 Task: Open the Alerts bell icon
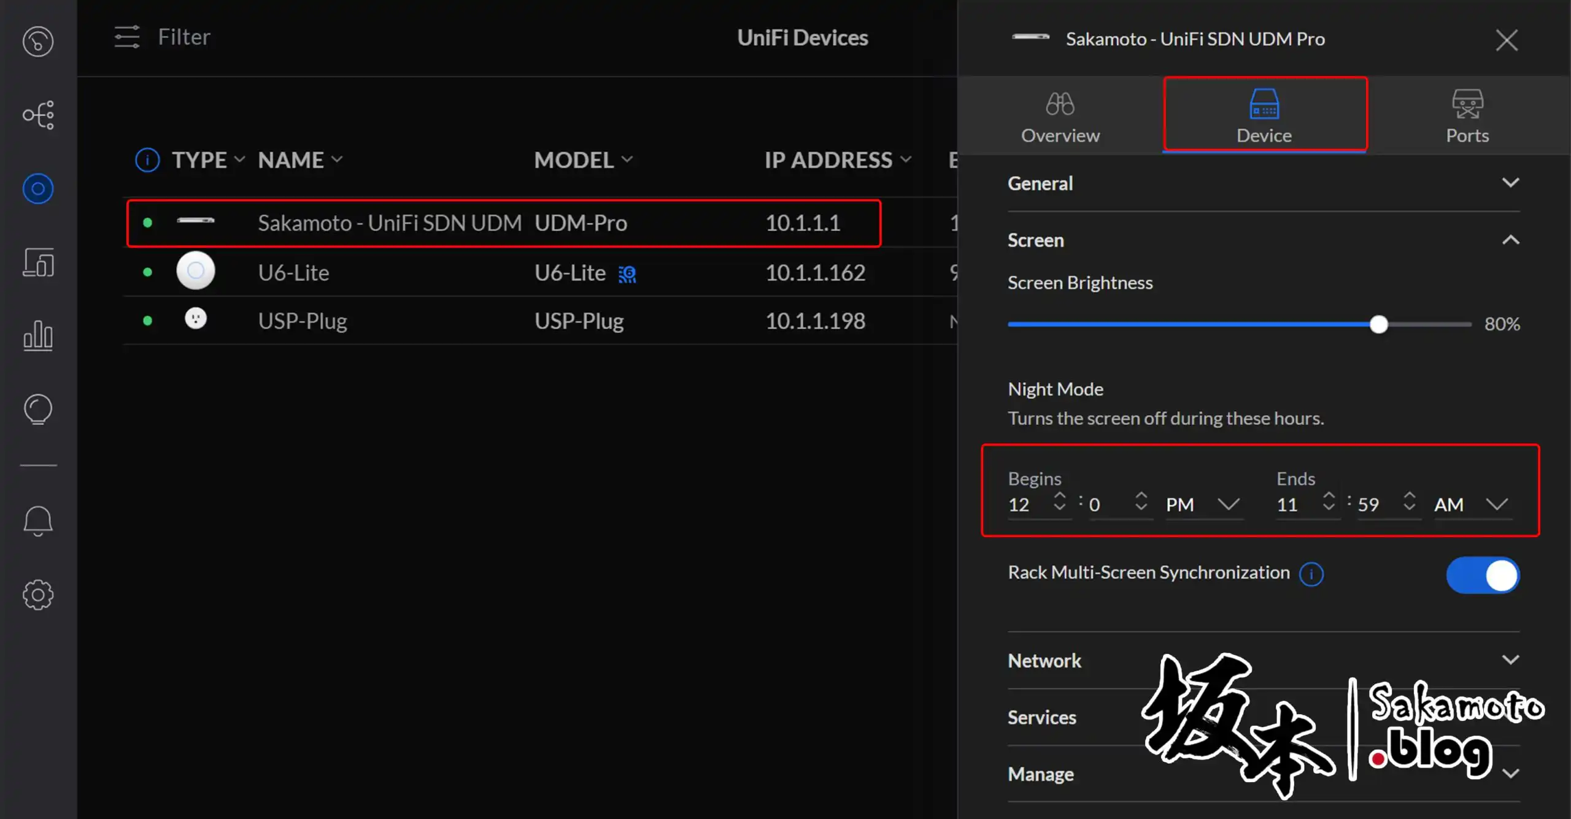pyautogui.click(x=38, y=521)
